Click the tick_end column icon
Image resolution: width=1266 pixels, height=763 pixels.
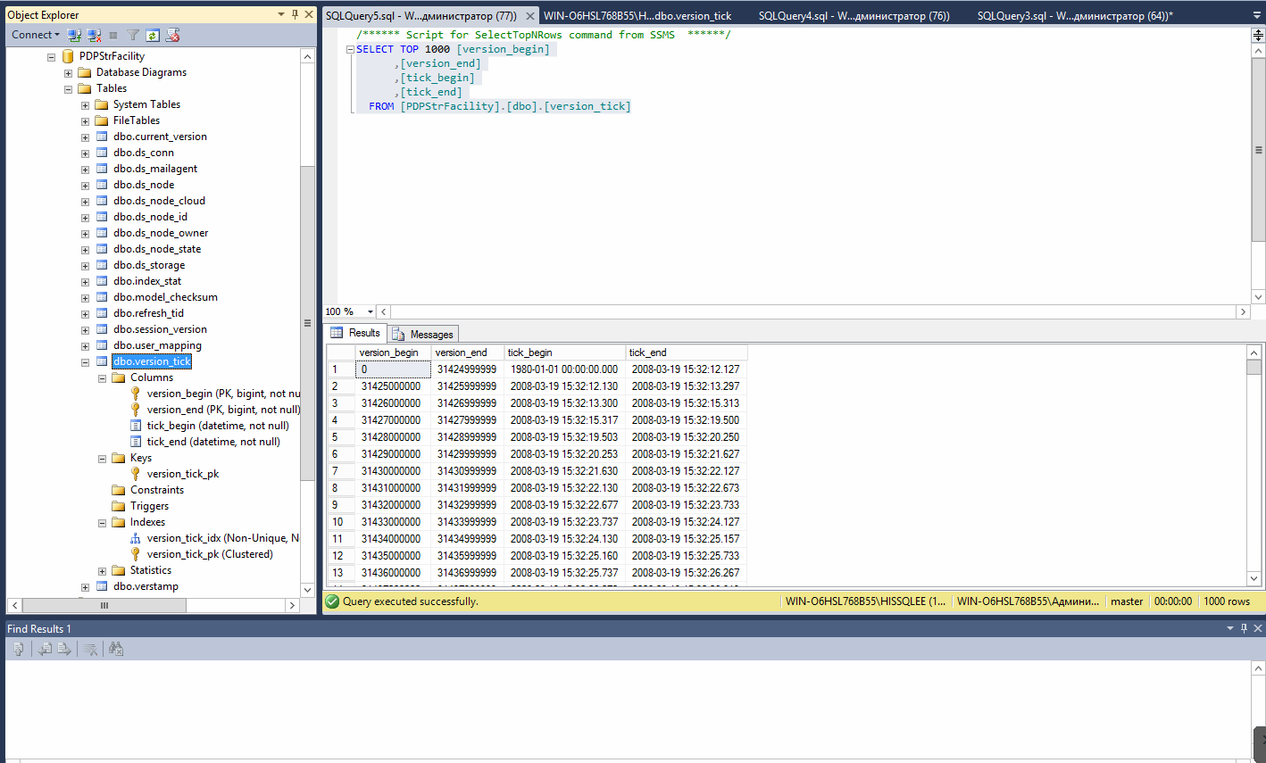136,442
